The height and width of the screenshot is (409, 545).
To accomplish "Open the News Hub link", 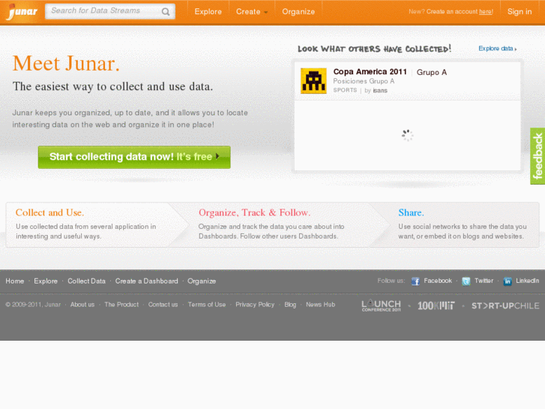I will pos(320,305).
